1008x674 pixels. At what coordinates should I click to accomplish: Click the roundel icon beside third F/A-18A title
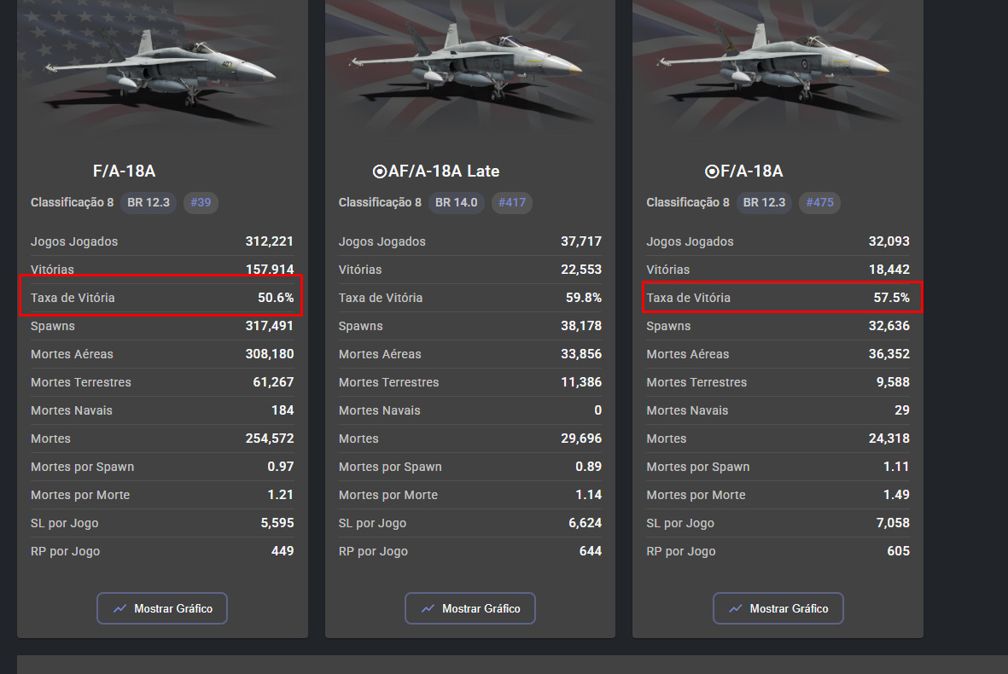pos(712,171)
